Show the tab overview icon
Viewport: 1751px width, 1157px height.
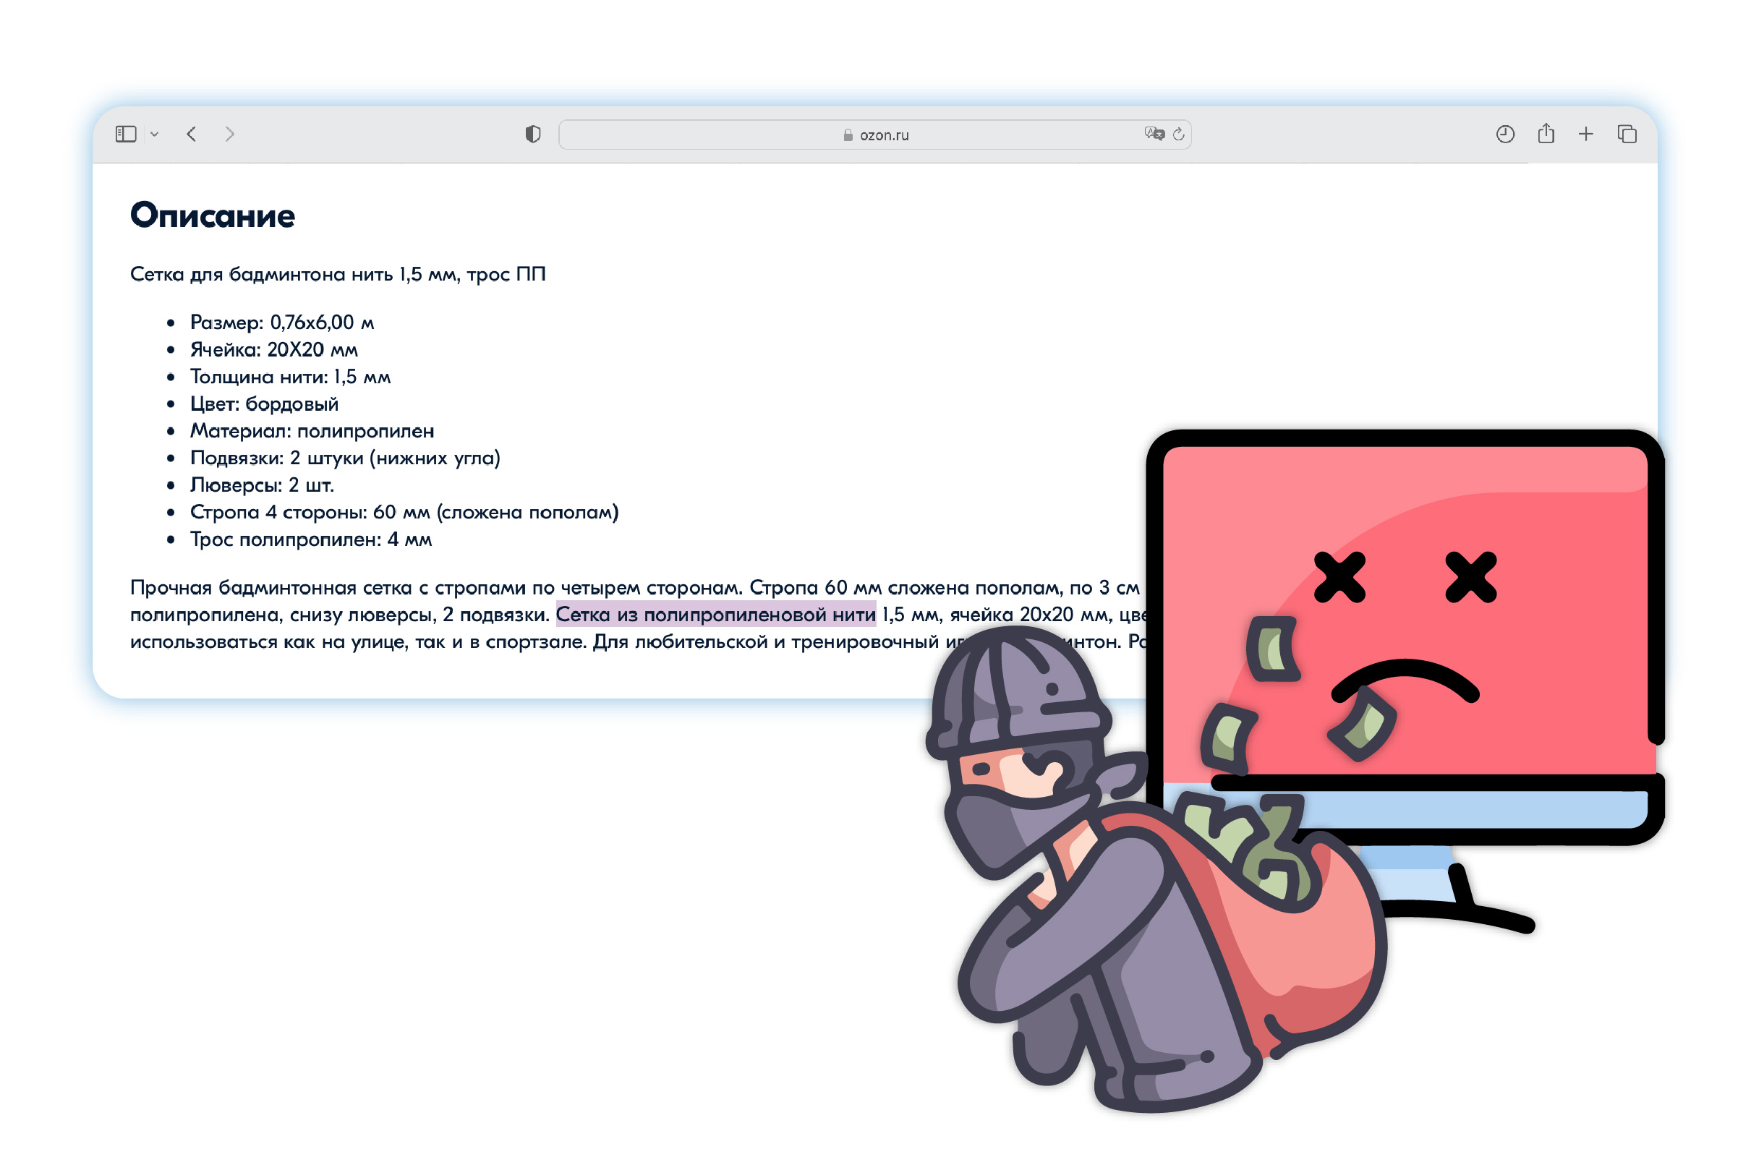pyautogui.click(x=1627, y=134)
